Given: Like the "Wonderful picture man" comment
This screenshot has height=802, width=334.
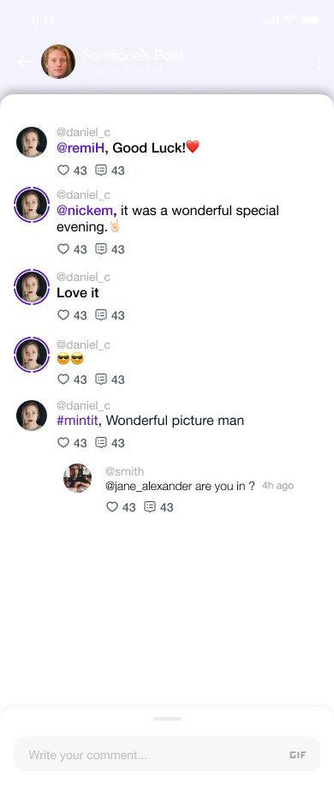Looking at the screenshot, I should [x=63, y=442].
